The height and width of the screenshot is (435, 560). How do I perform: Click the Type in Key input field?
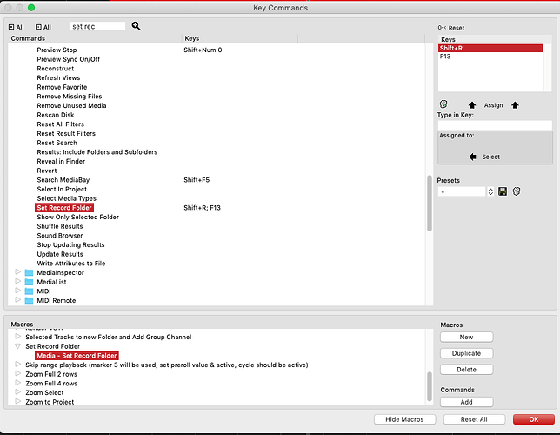pos(495,125)
